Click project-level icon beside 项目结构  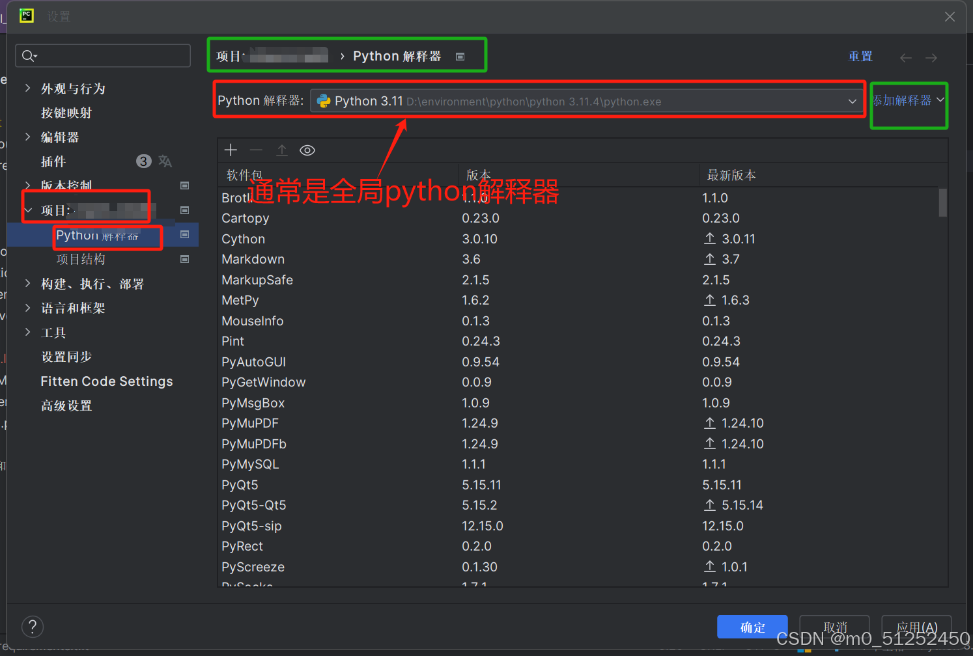(x=185, y=259)
